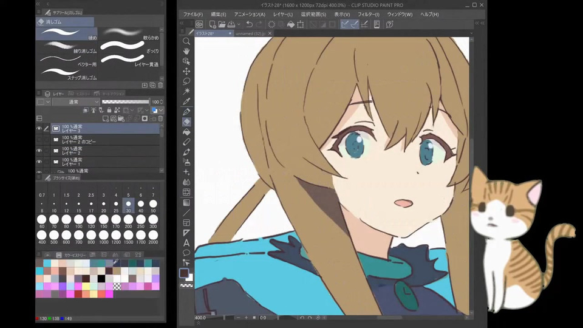583x328 pixels.
Task: Open layer color dropdown arrow
Action: pos(161,110)
